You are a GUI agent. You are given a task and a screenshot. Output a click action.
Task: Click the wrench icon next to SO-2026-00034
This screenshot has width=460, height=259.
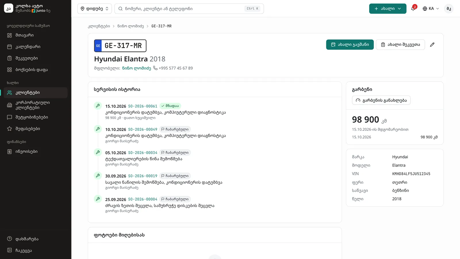pyautogui.click(x=98, y=152)
